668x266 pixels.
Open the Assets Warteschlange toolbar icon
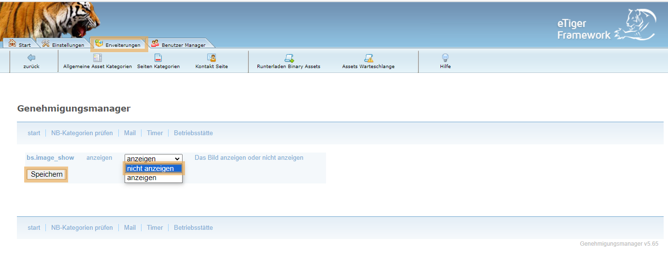pyautogui.click(x=369, y=58)
